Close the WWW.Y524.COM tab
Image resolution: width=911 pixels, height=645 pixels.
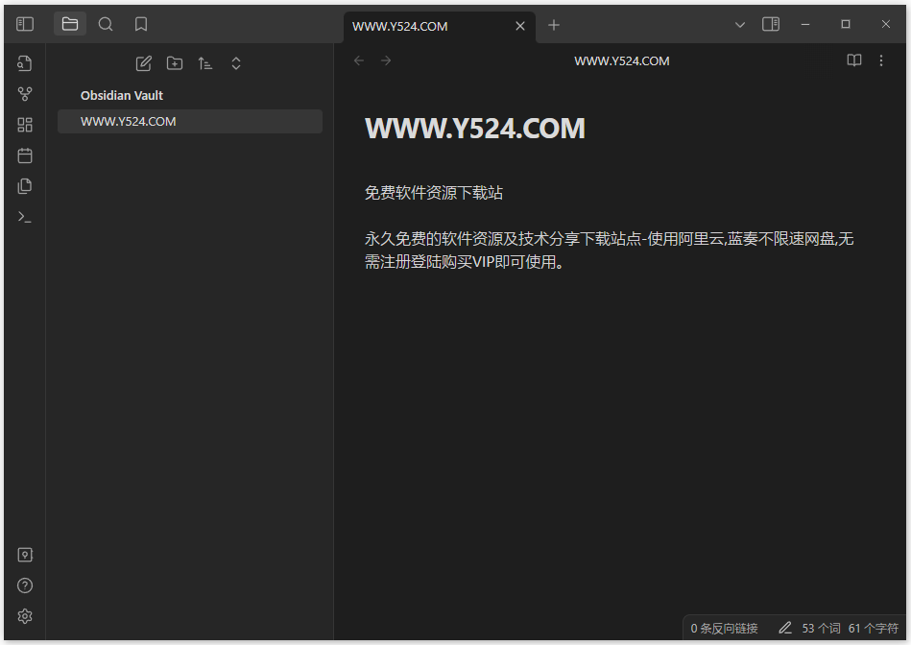pos(520,26)
